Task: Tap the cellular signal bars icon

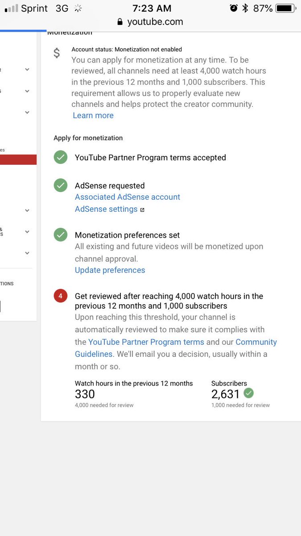Action: click(11, 8)
